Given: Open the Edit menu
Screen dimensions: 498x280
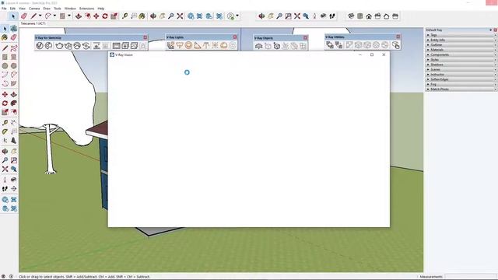Looking at the screenshot, I should (12, 9).
